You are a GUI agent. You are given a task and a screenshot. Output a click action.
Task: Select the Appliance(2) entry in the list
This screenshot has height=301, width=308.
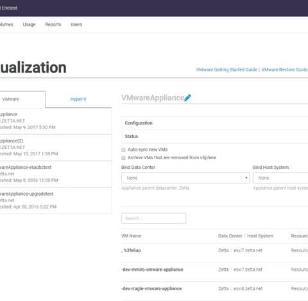pyautogui.click(x=56, y=148)
